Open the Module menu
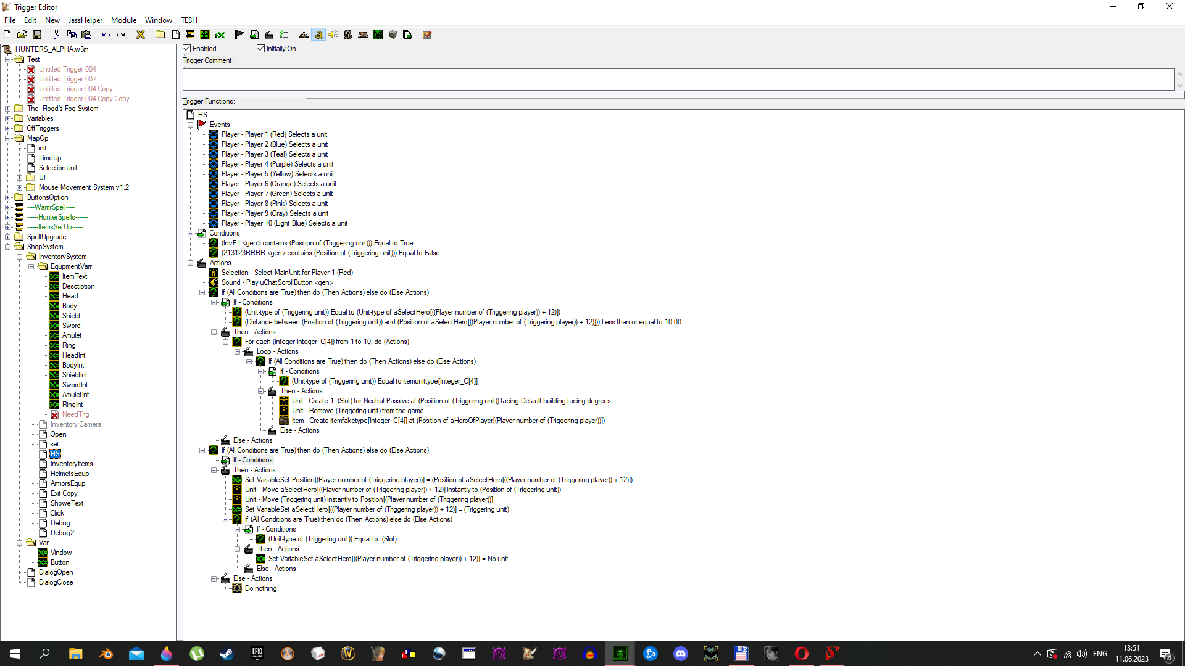1185x666 pixels. point(123,20)
